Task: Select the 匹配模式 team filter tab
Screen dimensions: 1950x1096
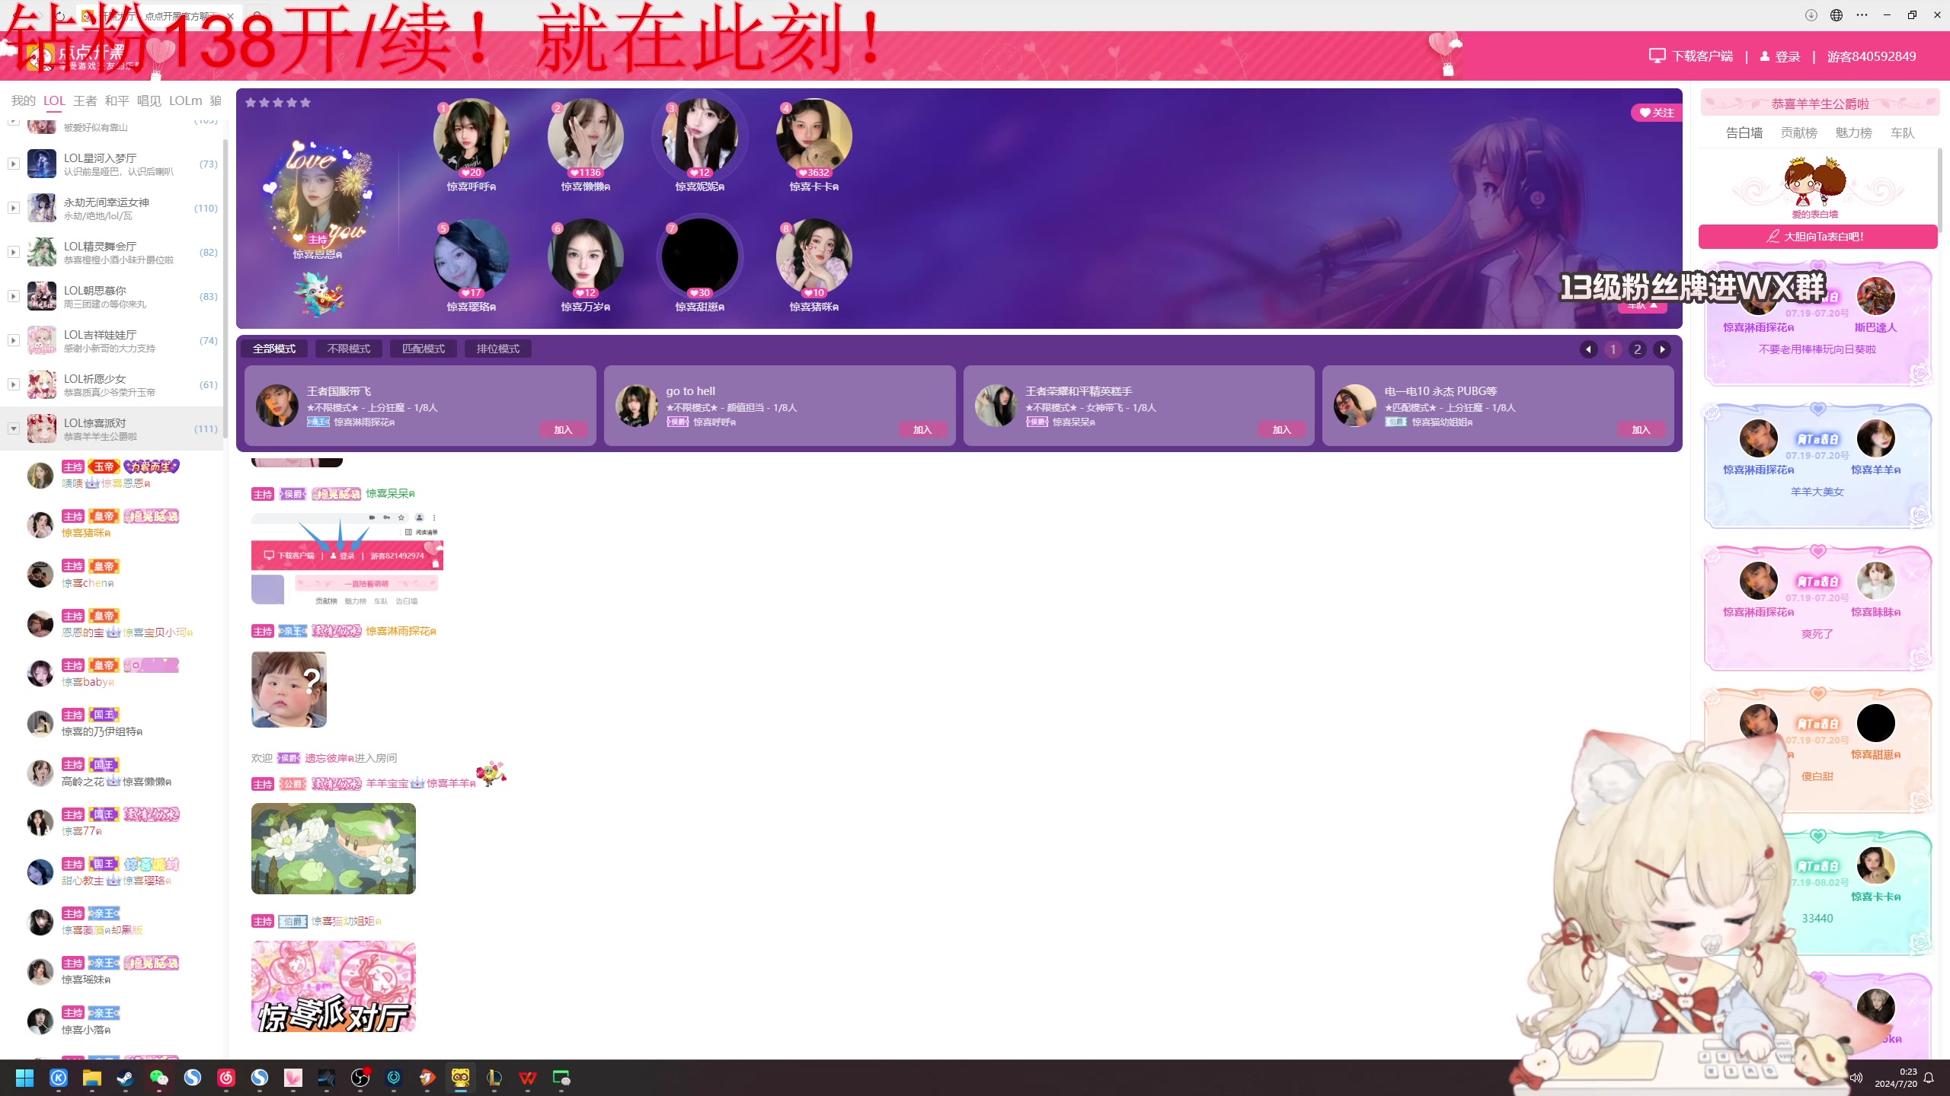Action: [424, 349]
